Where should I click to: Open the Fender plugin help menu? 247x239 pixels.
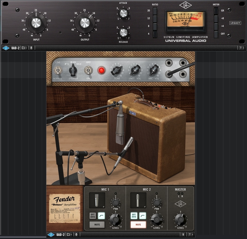pyautogui.click(x=190, y=235)
